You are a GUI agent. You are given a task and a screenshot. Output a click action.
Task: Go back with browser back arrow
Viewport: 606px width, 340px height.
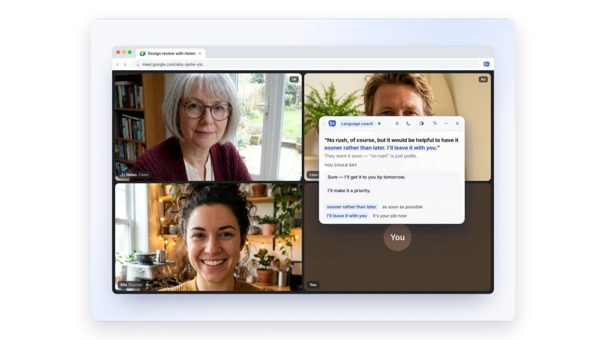pos(118,64)
